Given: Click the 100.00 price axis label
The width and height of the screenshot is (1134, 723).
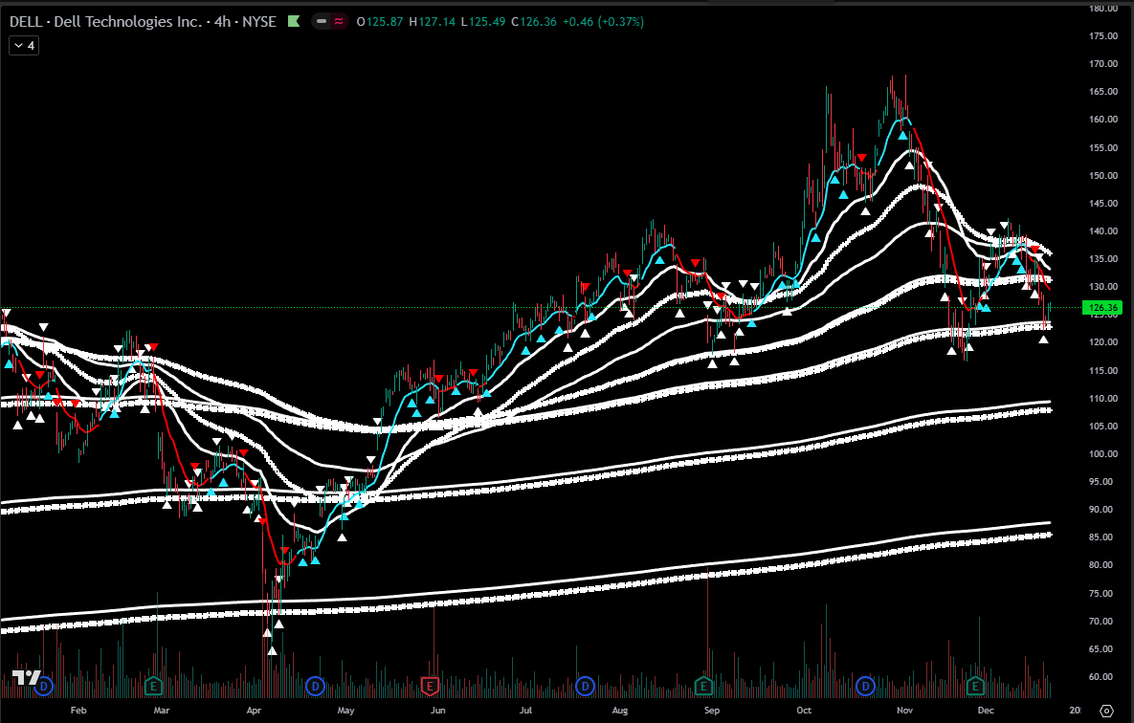Looking at the screenshot, I should 1103,454.
